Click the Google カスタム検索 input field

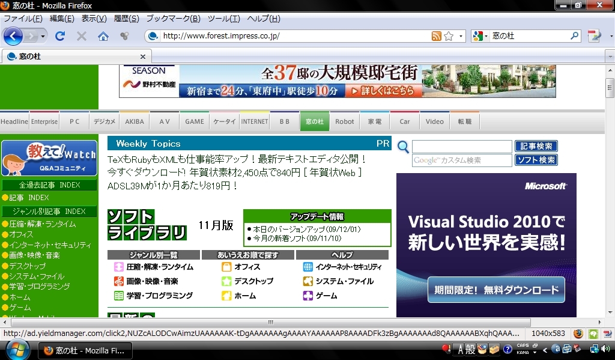click(x=461, y=160)
